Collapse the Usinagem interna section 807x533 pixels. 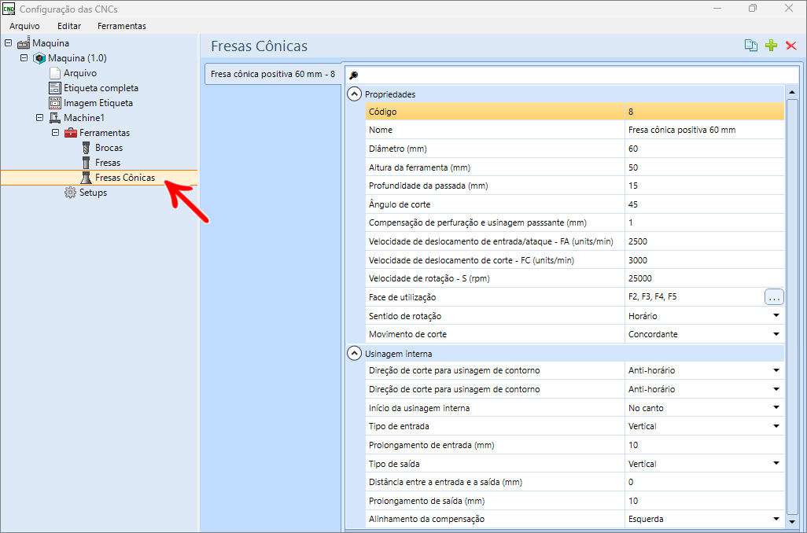pyautogui.click(x=354, y=354)
